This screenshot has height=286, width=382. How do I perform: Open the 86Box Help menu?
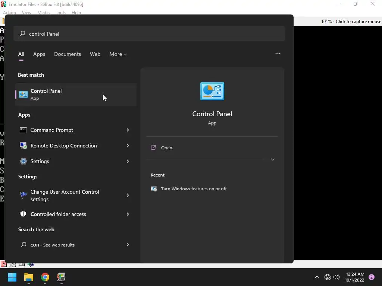(x=76, y=12)
